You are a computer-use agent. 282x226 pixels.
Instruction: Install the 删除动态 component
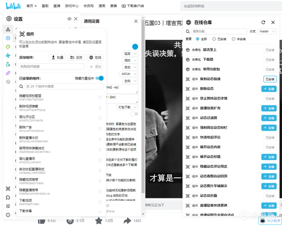pos(269,89)
